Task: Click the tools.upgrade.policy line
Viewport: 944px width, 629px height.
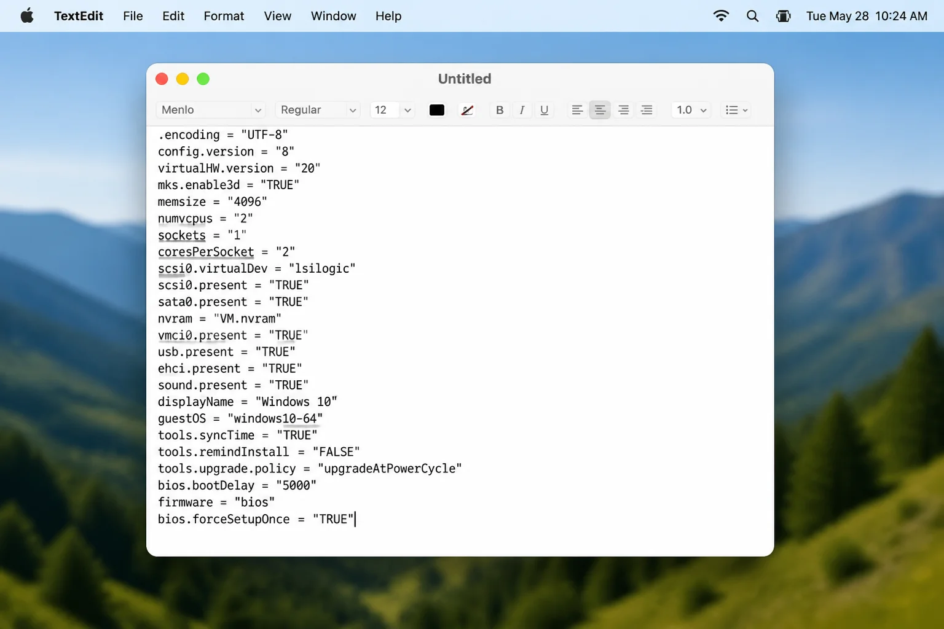Action: pos(310,468)
